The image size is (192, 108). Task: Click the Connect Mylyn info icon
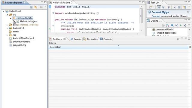[149, 12]
